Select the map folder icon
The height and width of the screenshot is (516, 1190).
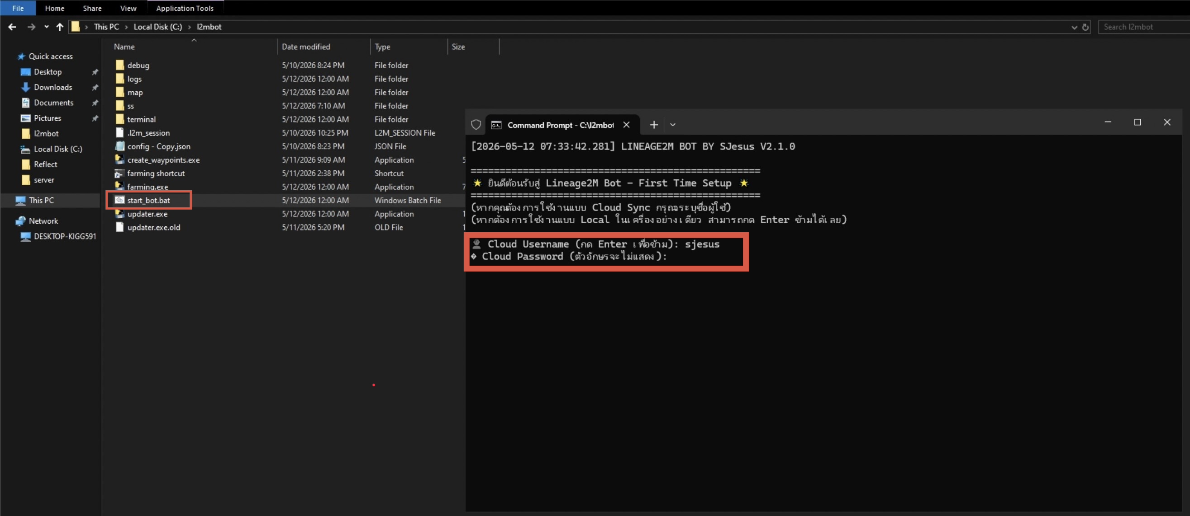point(119,92)
